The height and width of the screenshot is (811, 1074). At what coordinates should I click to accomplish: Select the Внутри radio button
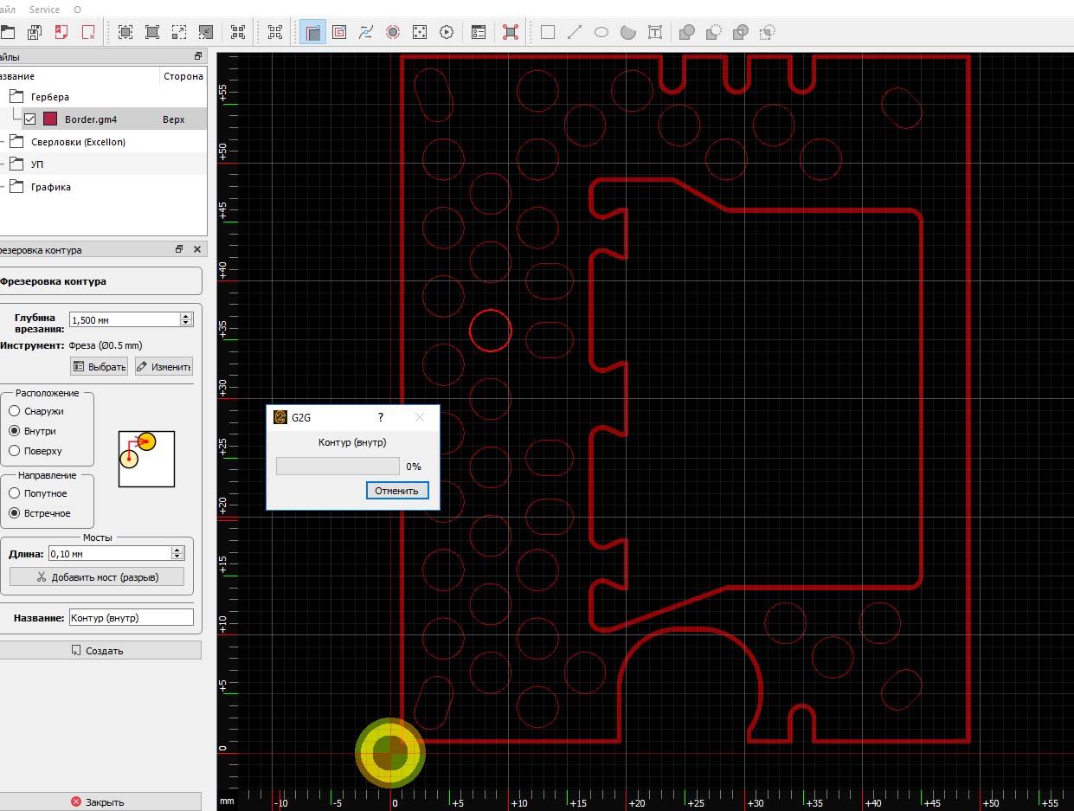coord(14,431)
